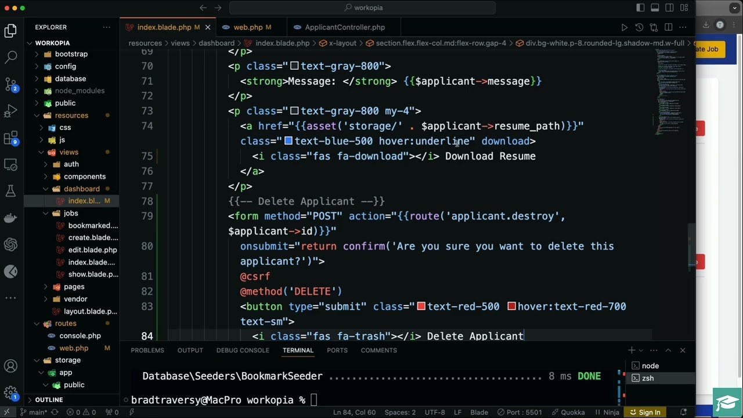Viewport: 743px width, 418px height.
Task: Open the remote window indicator
Action: tap(7, 412)
